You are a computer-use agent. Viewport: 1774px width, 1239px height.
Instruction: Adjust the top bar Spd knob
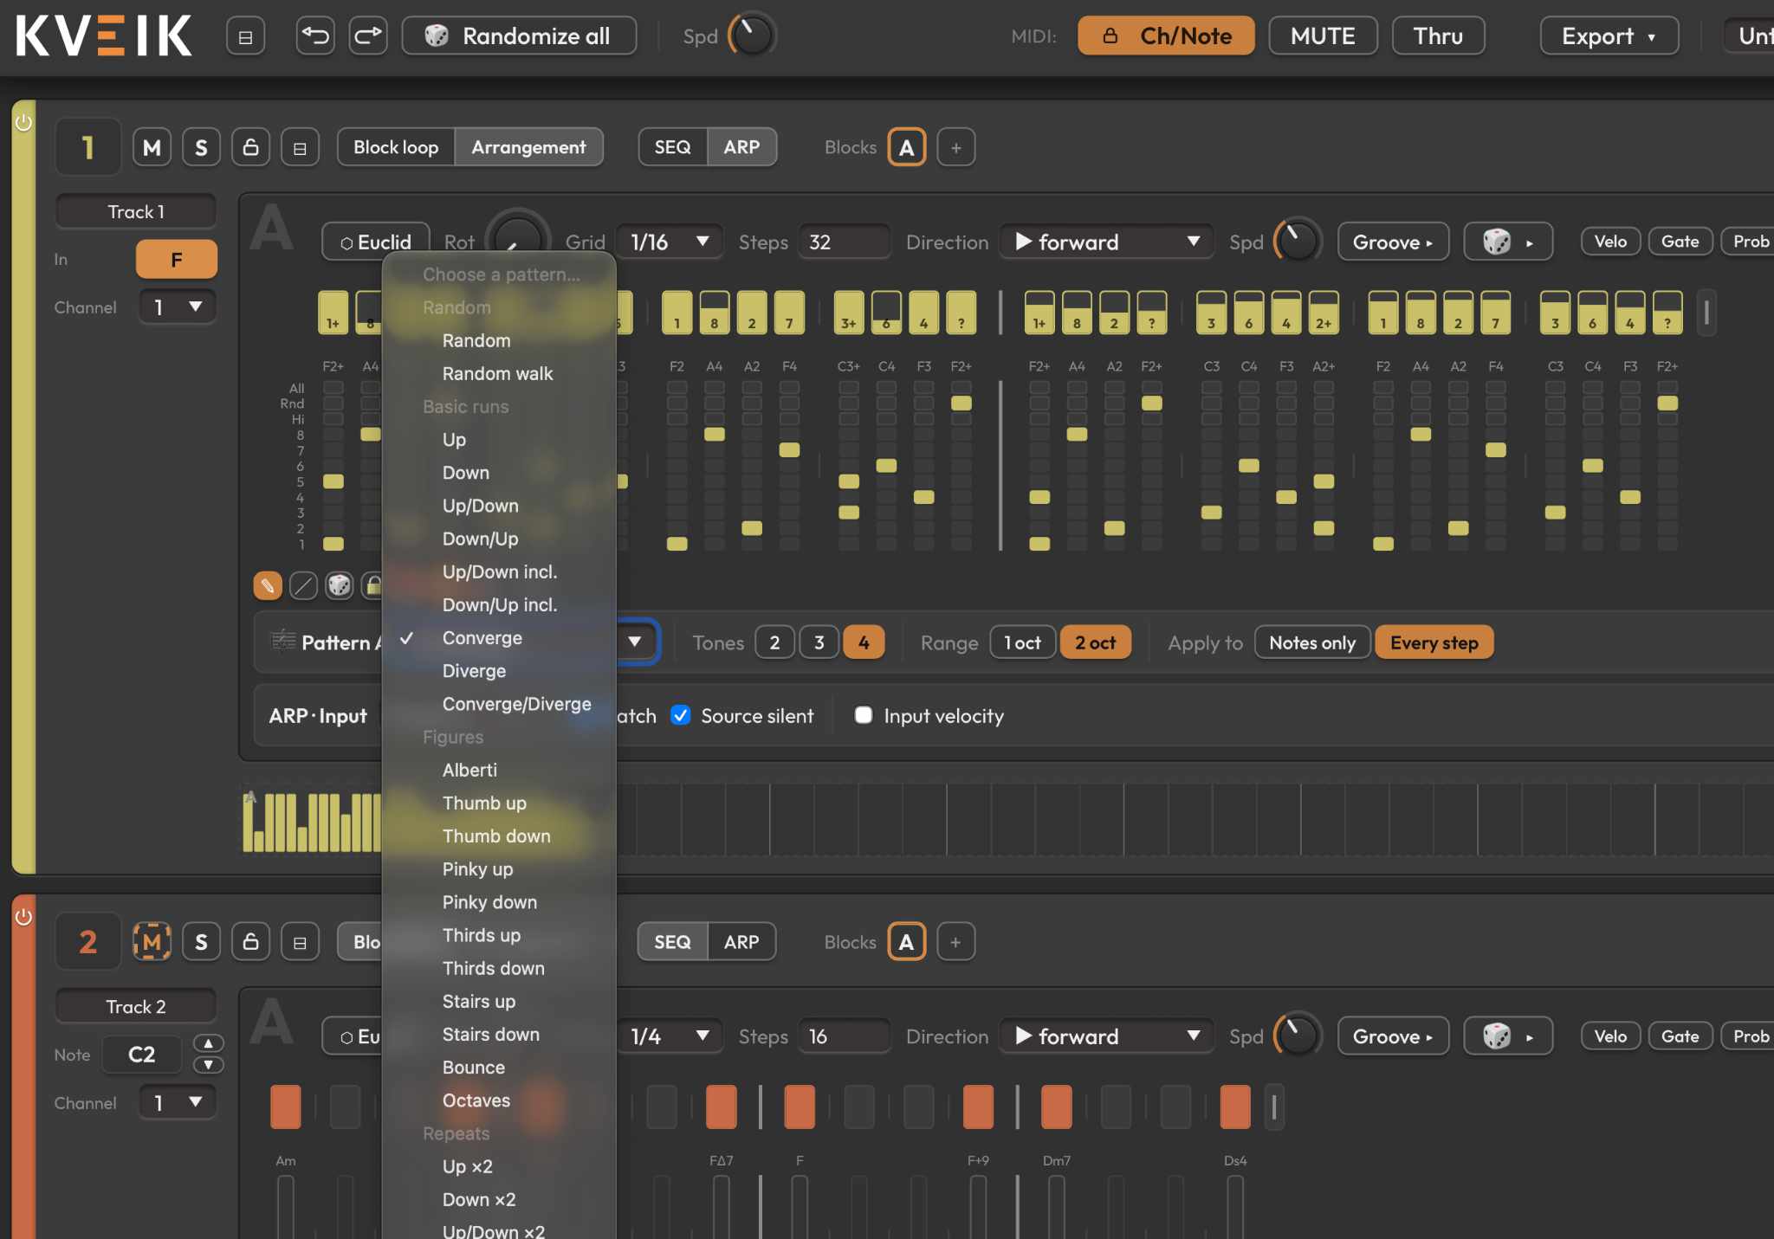click(x=752, y=35)
